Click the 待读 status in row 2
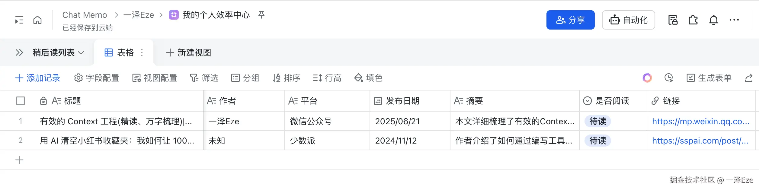 coord(597,141)
